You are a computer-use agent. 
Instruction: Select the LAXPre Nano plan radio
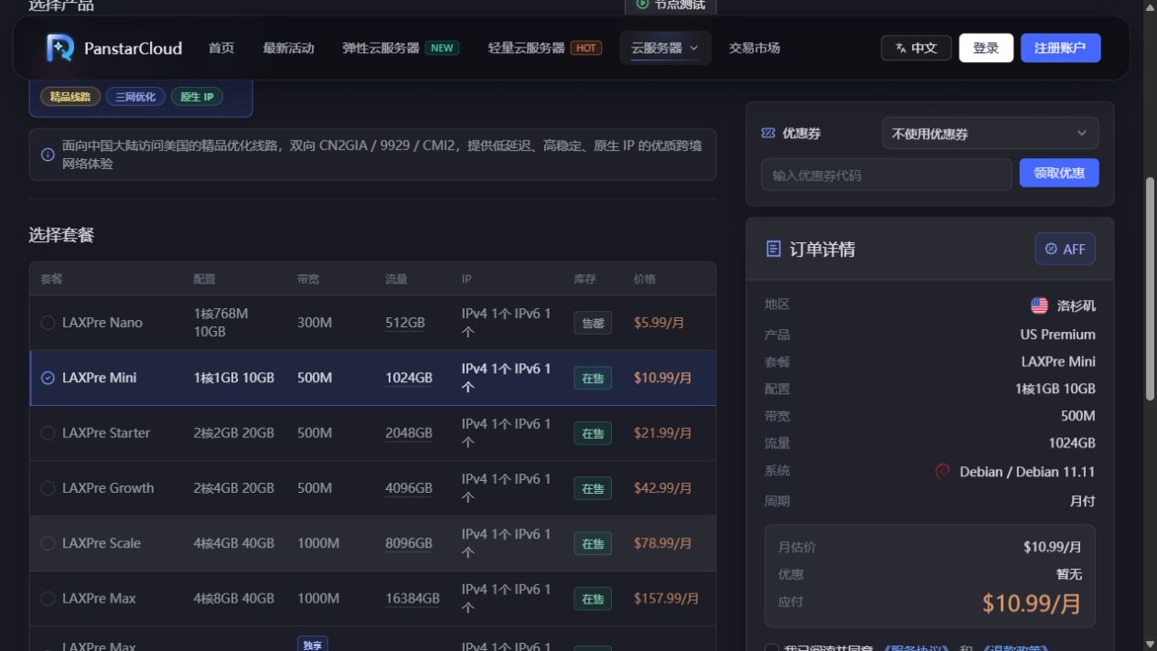click(48, 323)
